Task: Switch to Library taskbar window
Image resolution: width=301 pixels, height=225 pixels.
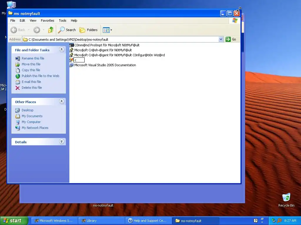Action: [x=101, y=221]
